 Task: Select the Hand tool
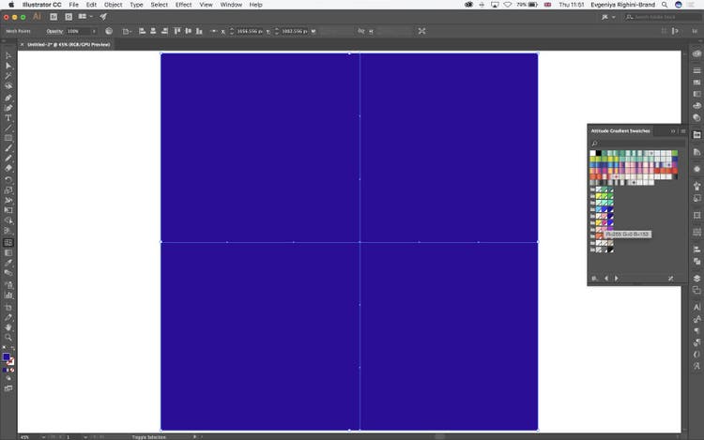8,327
